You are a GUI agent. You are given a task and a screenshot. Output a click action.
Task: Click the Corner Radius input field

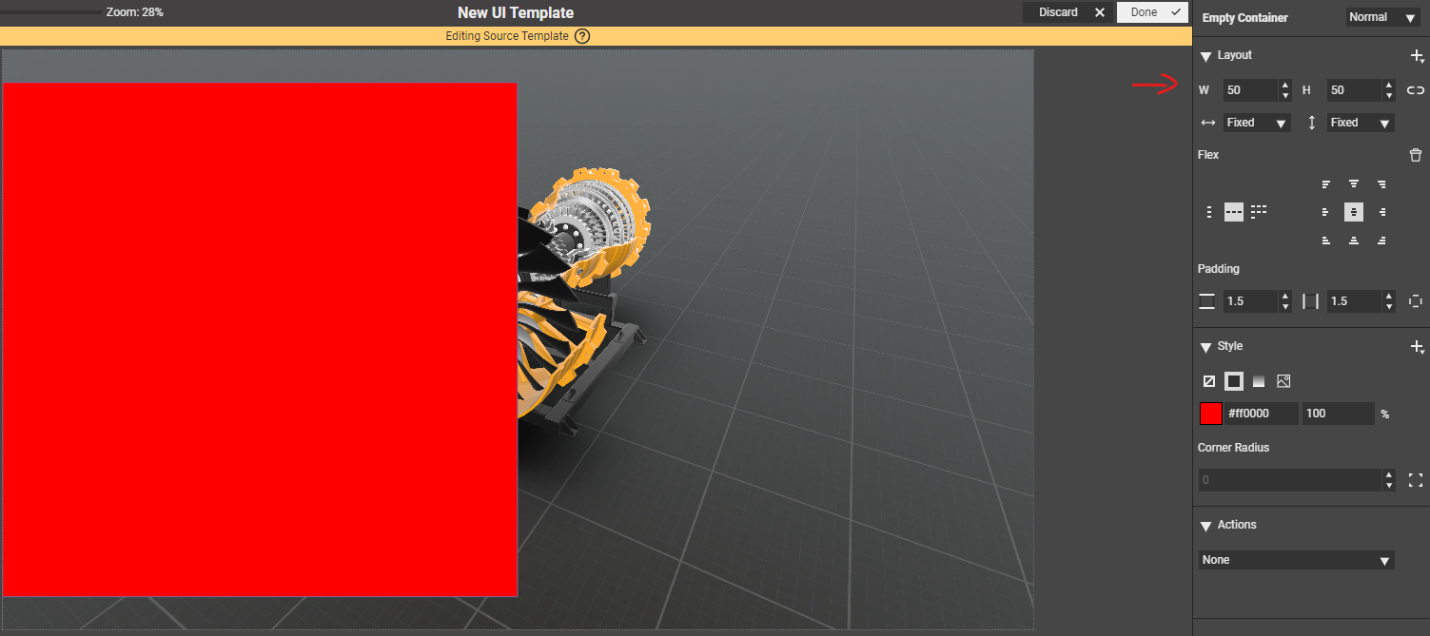[x=1289, y=480]
